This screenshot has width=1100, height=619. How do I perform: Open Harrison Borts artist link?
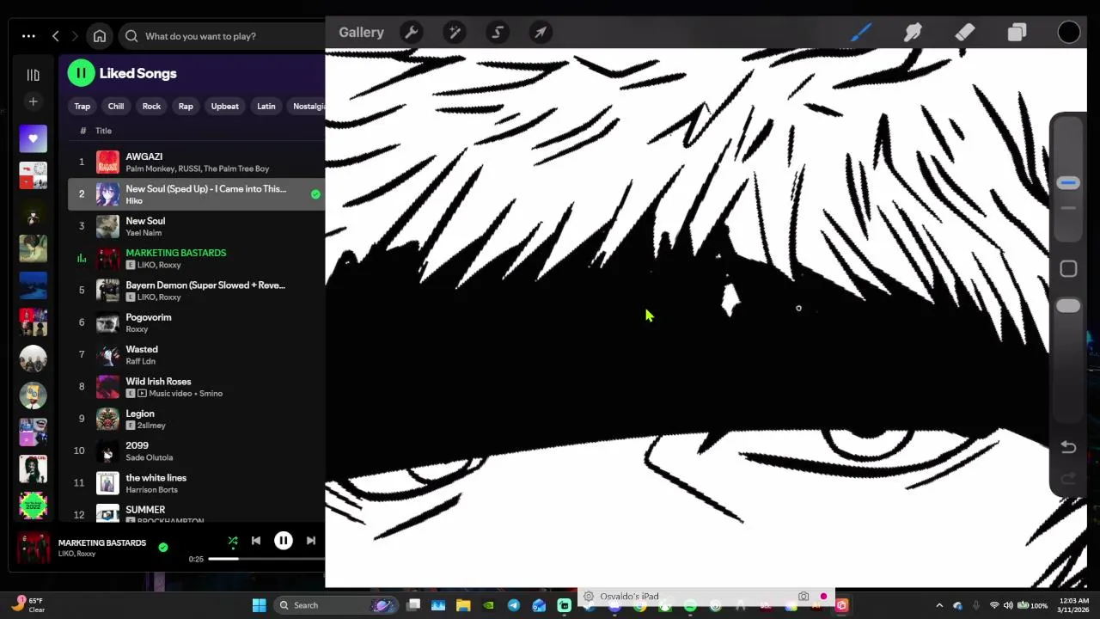pyautogui.click(x=151, y=490)
